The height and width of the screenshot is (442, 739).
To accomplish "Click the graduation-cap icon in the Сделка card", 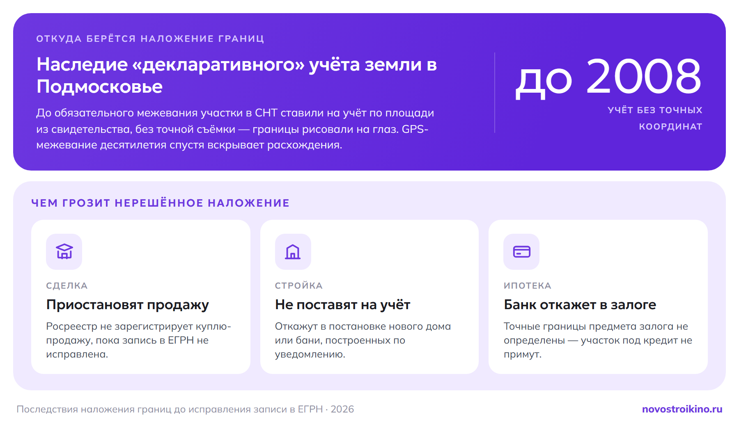I will point(64,251).
